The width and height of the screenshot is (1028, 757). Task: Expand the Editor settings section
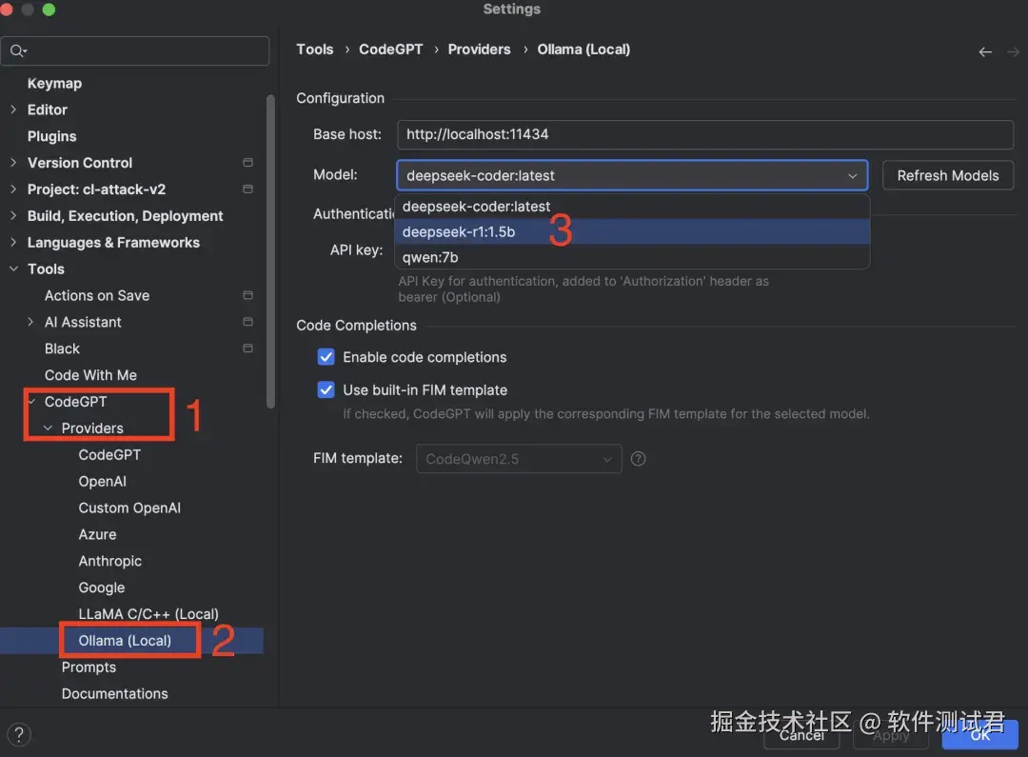pos(13,110)
